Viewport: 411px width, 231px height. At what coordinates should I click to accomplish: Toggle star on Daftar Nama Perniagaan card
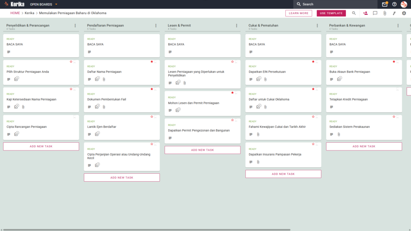(x=152, y=62)
